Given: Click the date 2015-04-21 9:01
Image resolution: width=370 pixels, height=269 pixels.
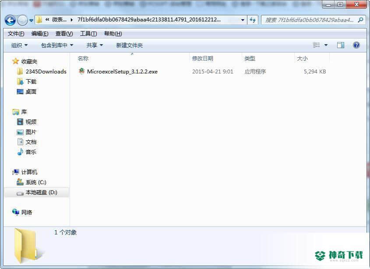Looking at the screenshot, I should (x=213, y=72).
